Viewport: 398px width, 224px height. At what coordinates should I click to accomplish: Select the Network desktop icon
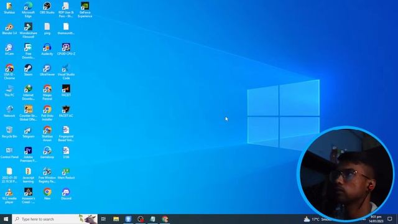pos(9,111)
